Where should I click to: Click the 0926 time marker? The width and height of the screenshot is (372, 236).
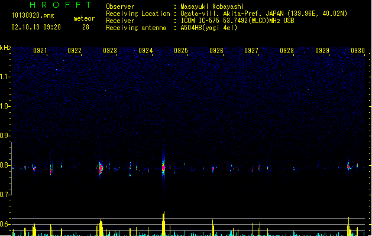coord(216,50)
